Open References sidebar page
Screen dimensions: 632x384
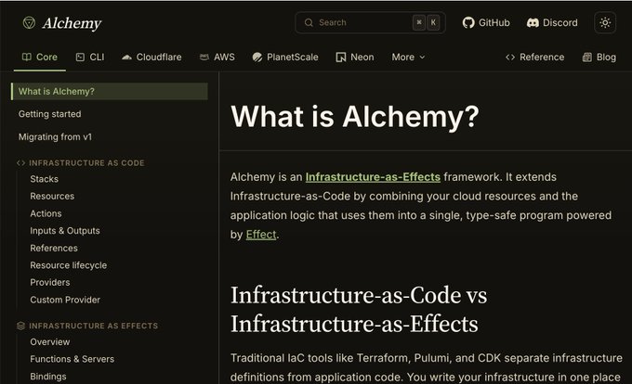coord(54,248)
